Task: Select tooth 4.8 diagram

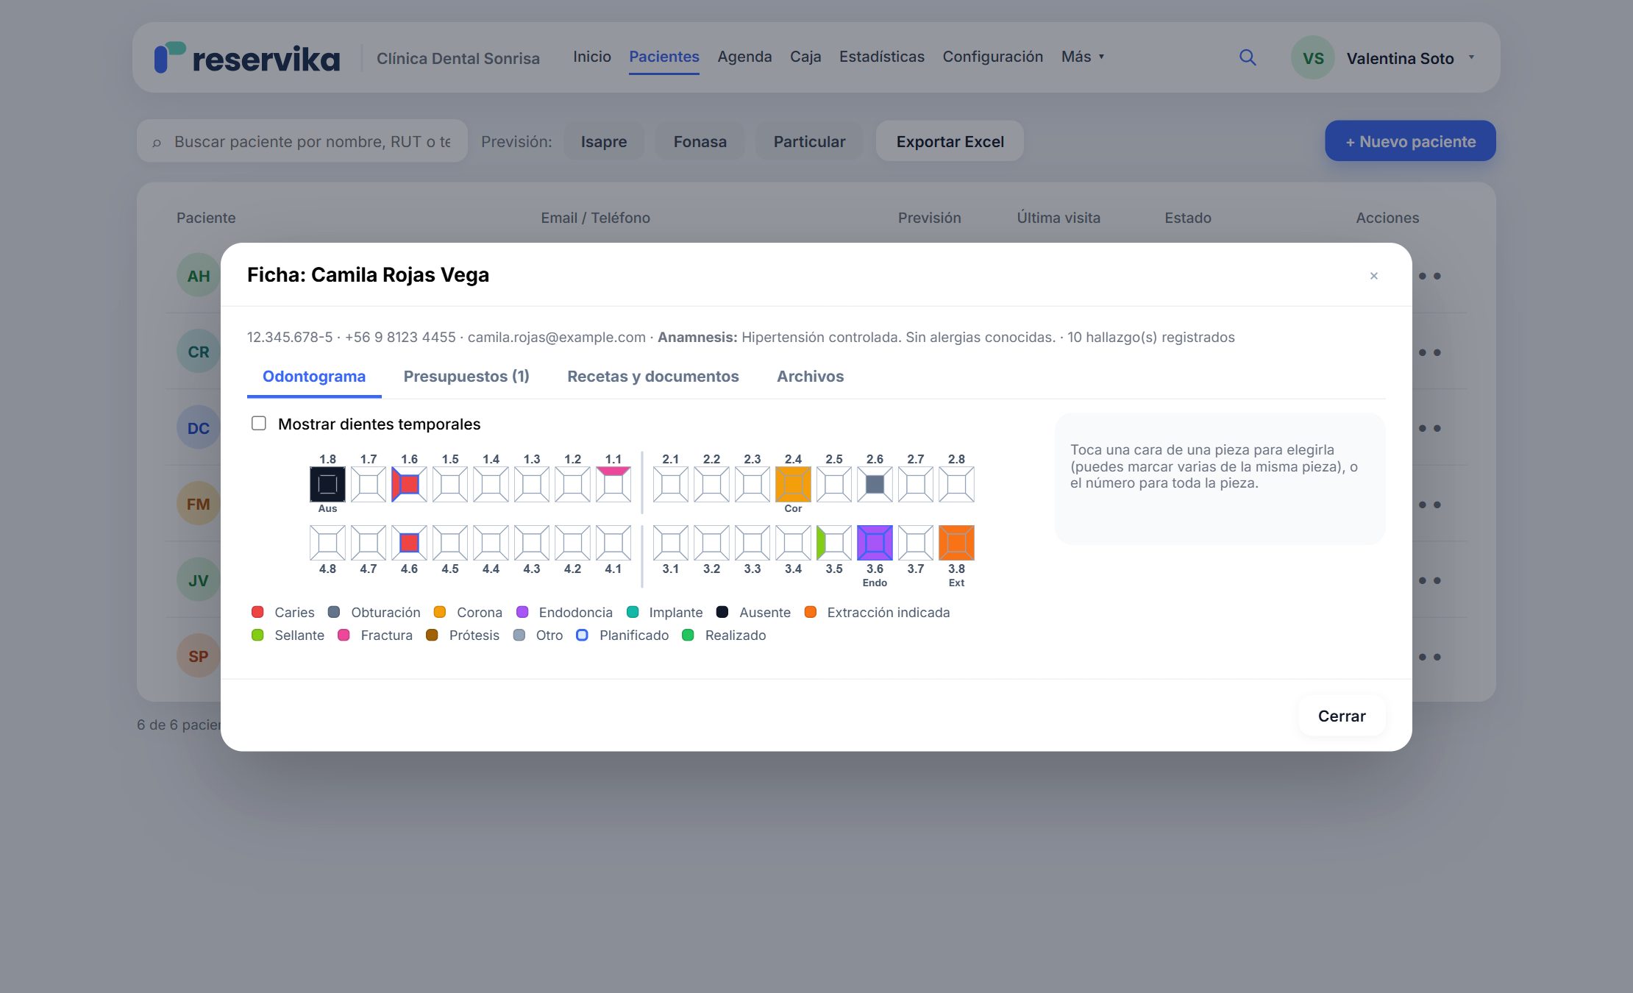Action: [x=327, y=543]
